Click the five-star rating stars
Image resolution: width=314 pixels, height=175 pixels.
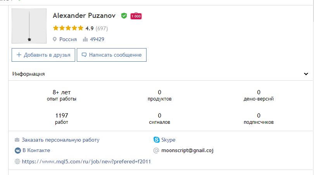click(68, 28)
